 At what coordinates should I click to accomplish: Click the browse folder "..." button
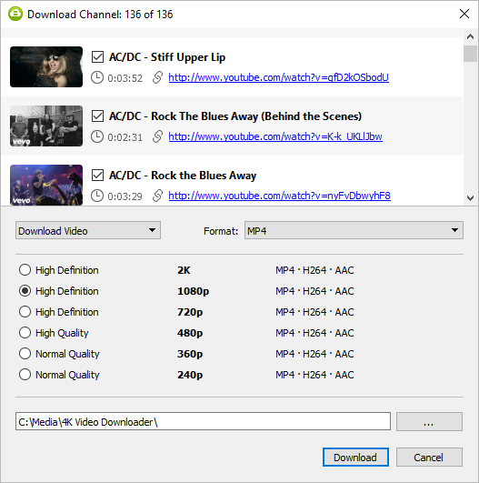point(429,422)
